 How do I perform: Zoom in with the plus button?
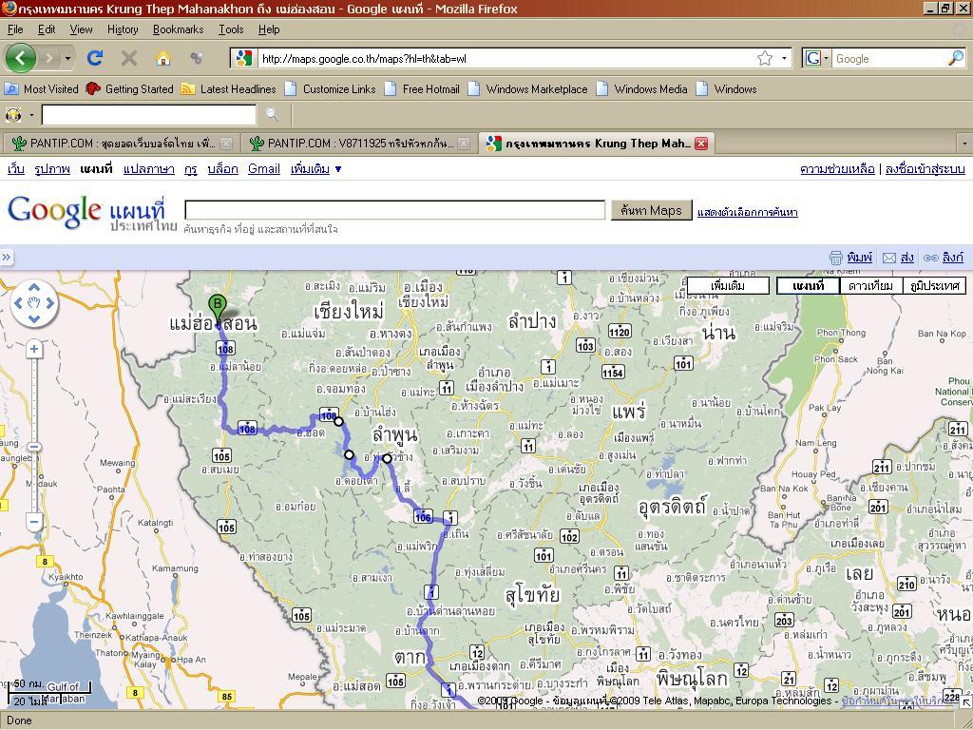click(x=34, y=350)
